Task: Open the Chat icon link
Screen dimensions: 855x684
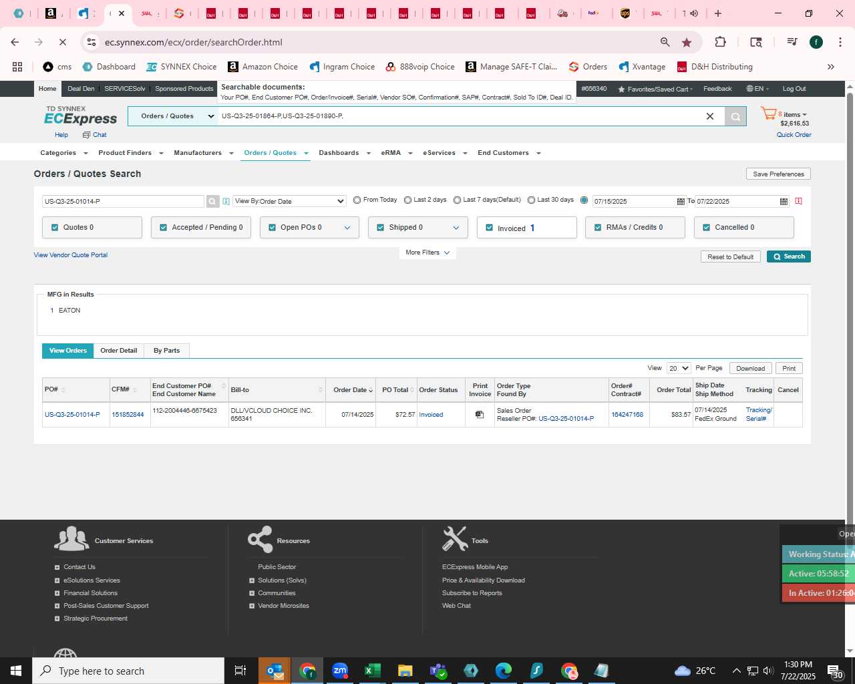Action: [x=94, y=135]
